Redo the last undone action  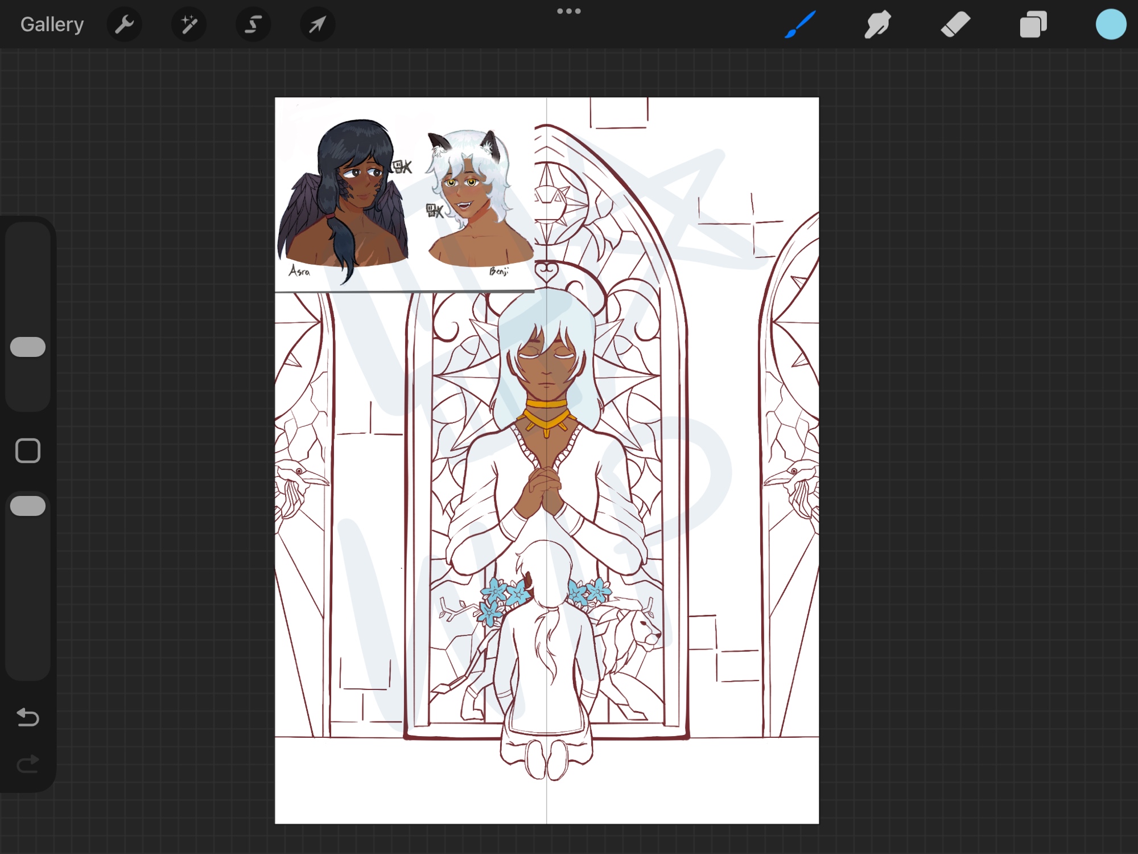[28, 764]
